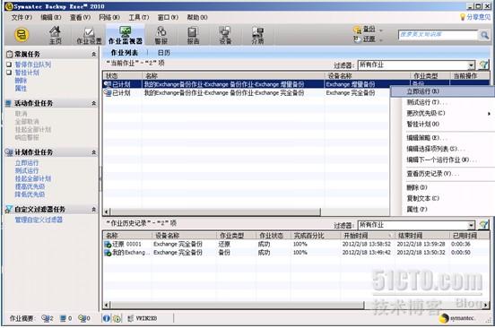The width and height of the screenshot is (495, 328).
Task: Open the 设备 devices toolbar icon
Action: (x=225, y=35)
